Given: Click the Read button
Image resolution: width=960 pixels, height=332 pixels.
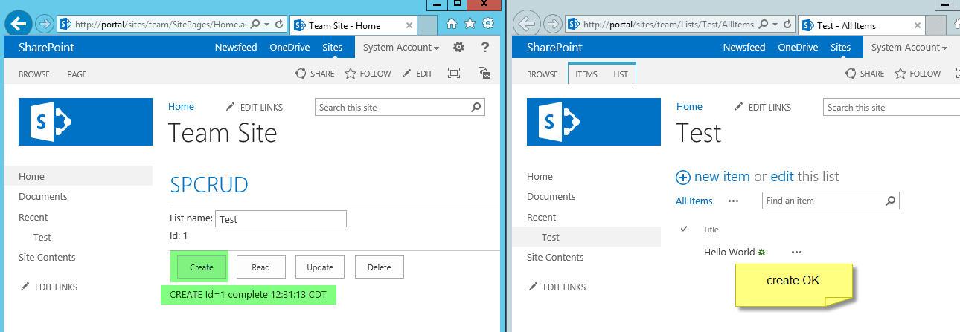Looking at the screenshot, I should click(260, 267).
